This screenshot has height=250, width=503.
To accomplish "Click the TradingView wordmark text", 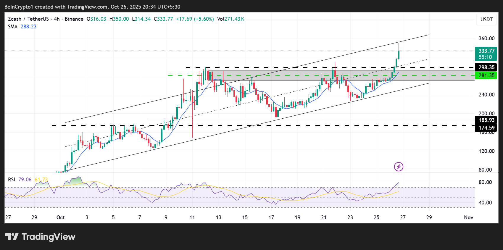I will coord(49,237).
